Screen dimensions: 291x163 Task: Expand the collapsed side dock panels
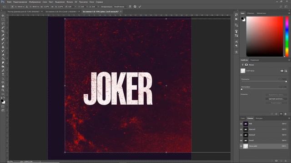237,10
